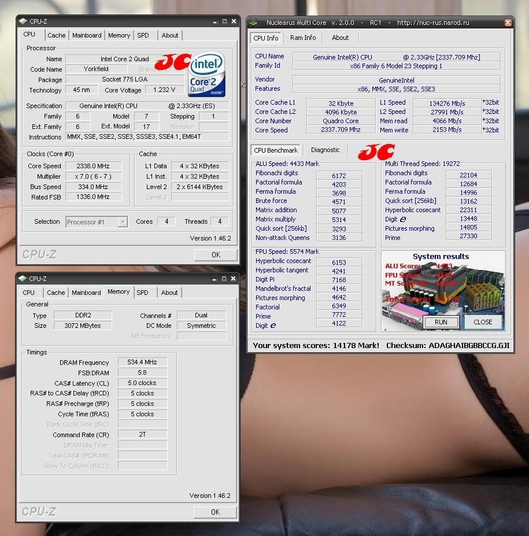The image size is (529, 536).
Task: Select CPU tab in top CPU-Z window
Action: click(29, 35)
